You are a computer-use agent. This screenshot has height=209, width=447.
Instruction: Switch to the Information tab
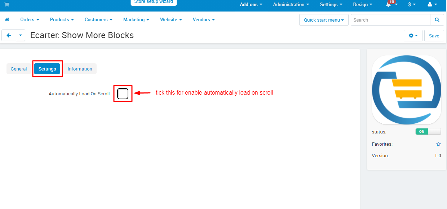pyautogui.click(x=80, y=69)
